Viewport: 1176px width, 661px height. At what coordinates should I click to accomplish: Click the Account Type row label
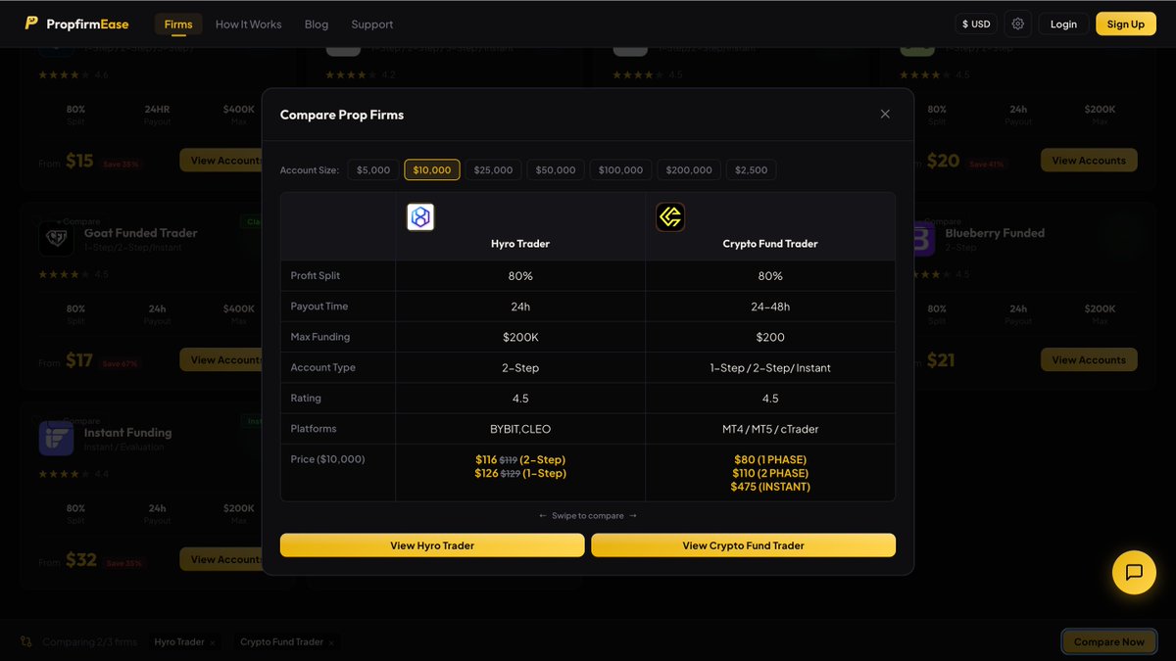323,367
